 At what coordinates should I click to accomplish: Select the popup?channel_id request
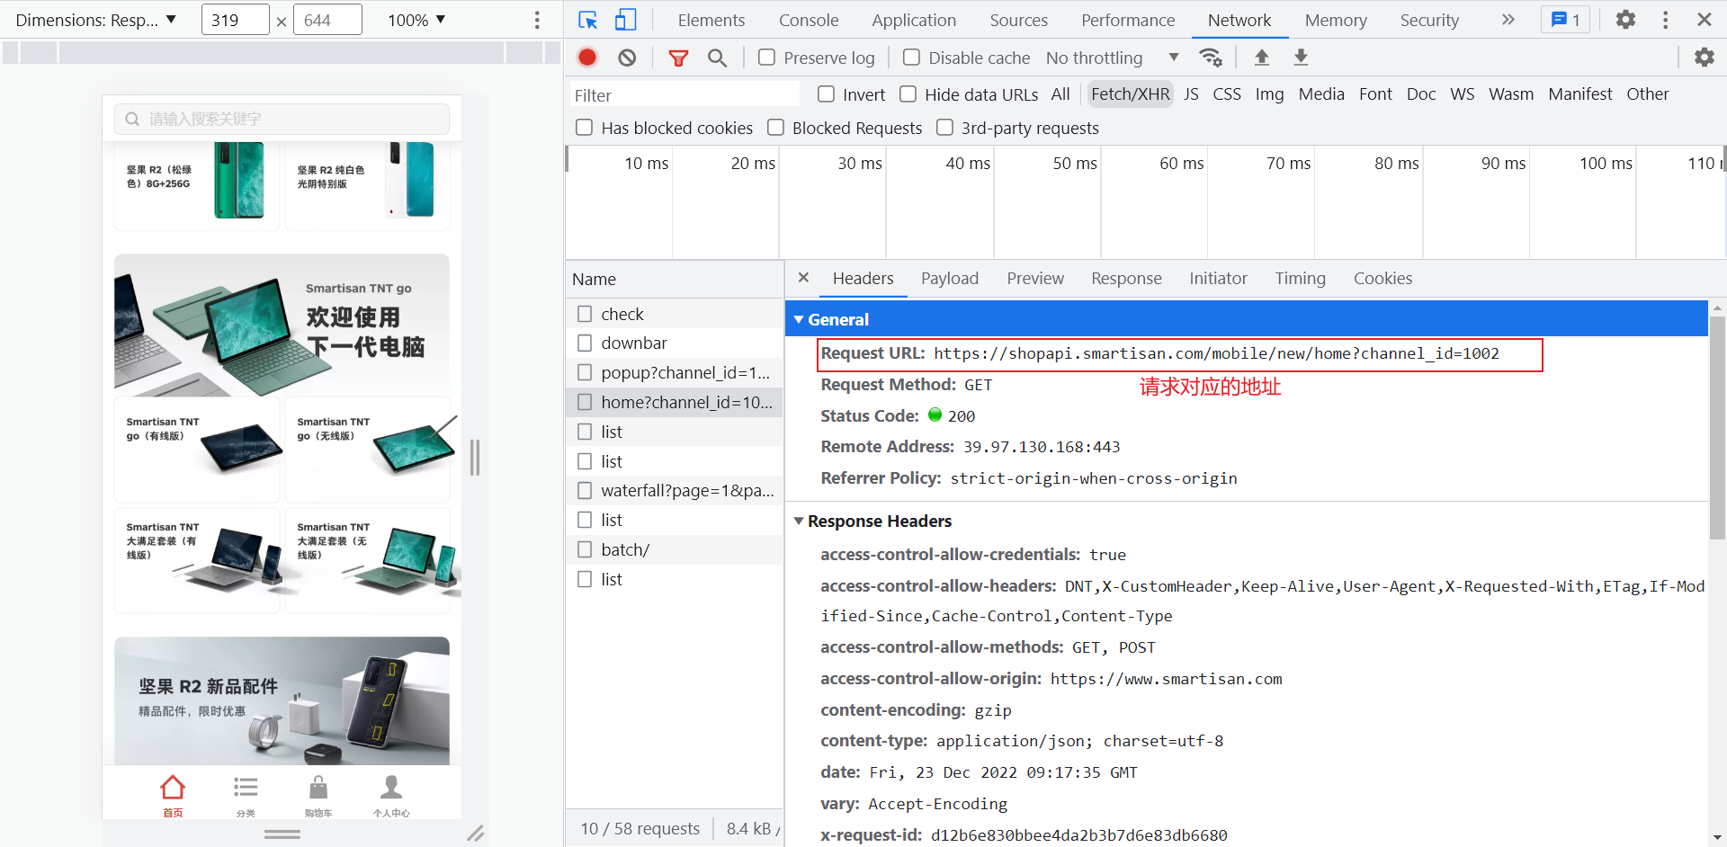coord(675,372)
